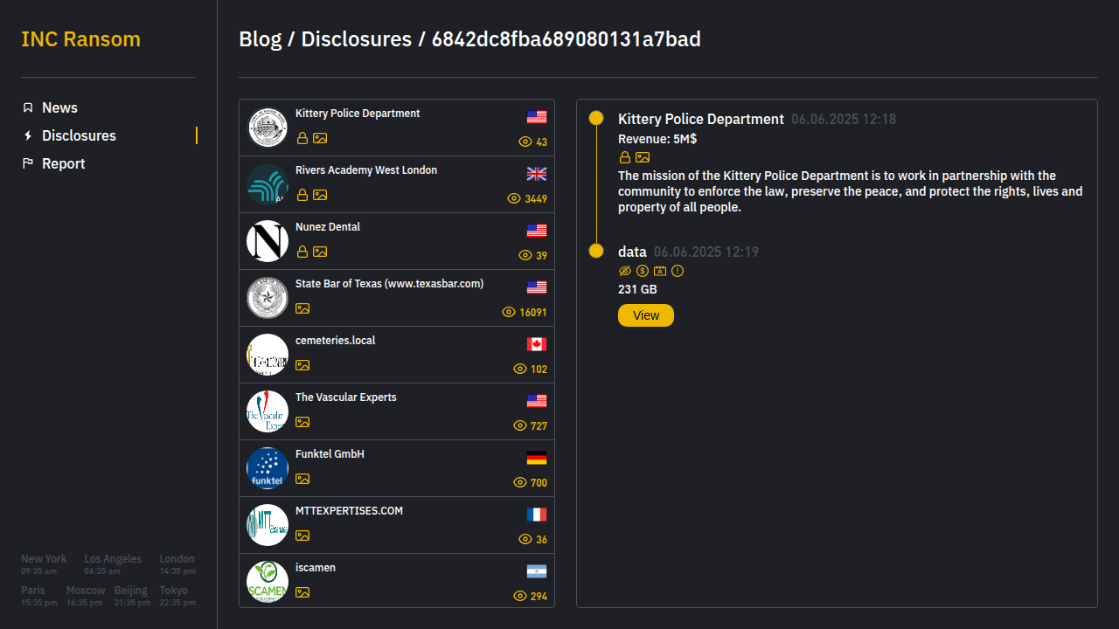This screenshot has height=629, width=1119.
Task: Click the image icon under The Vascular Experts
Action: [302, 422]
